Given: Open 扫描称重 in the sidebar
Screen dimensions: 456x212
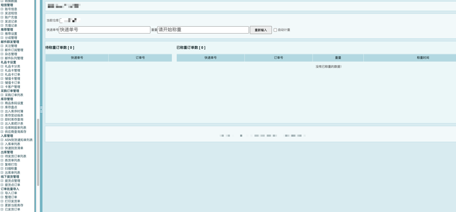Looking at the screenshot, I should pyautogui.click(x=11, y=168).
